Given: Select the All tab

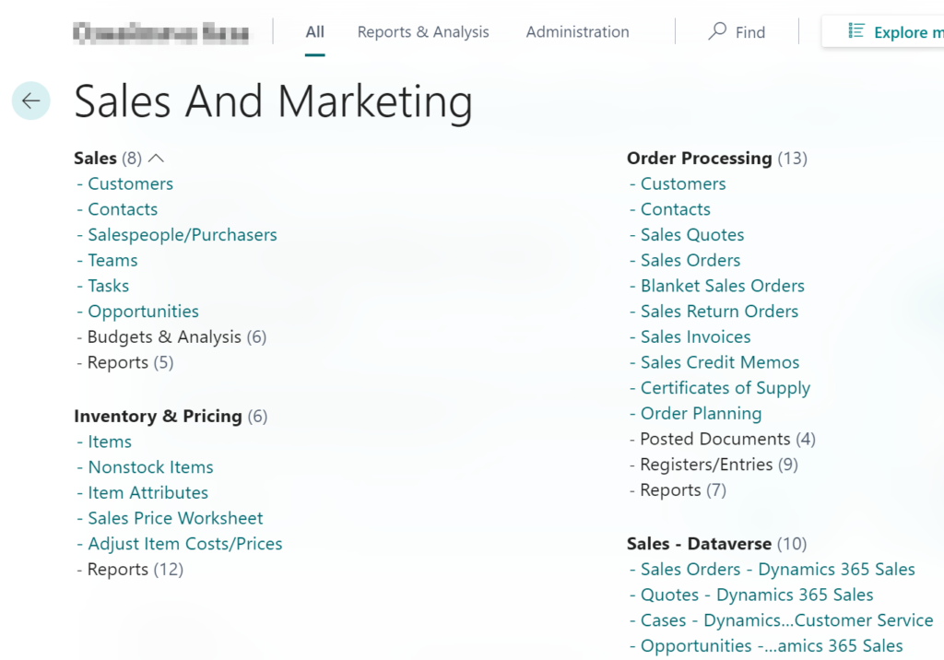Looking at the screenshot, I should tap(314, 31).
